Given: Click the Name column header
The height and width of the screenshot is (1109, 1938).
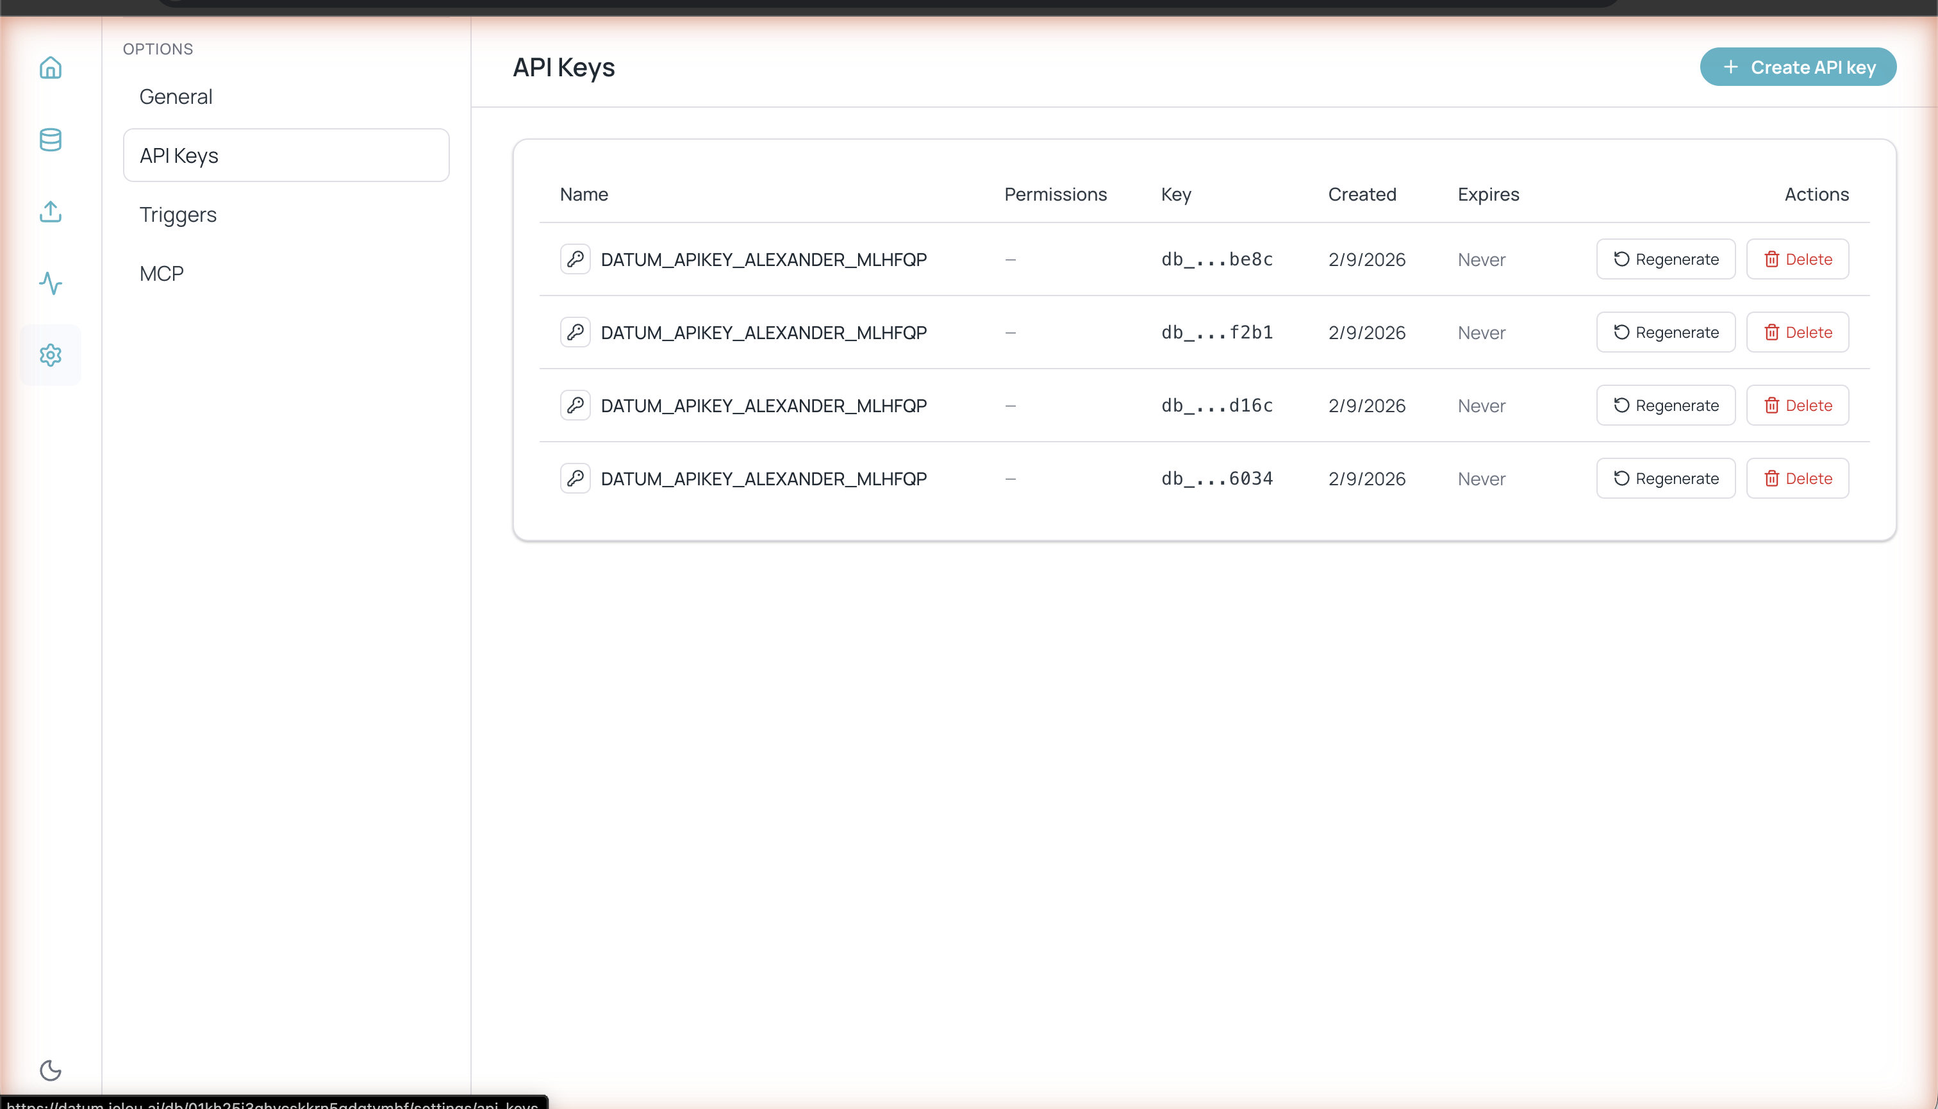Looking at the screenshot, I should point(584,194).
